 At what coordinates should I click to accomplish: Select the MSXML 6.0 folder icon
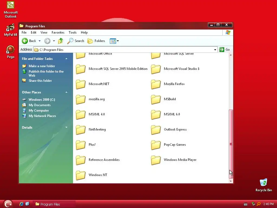coord(156,115)
